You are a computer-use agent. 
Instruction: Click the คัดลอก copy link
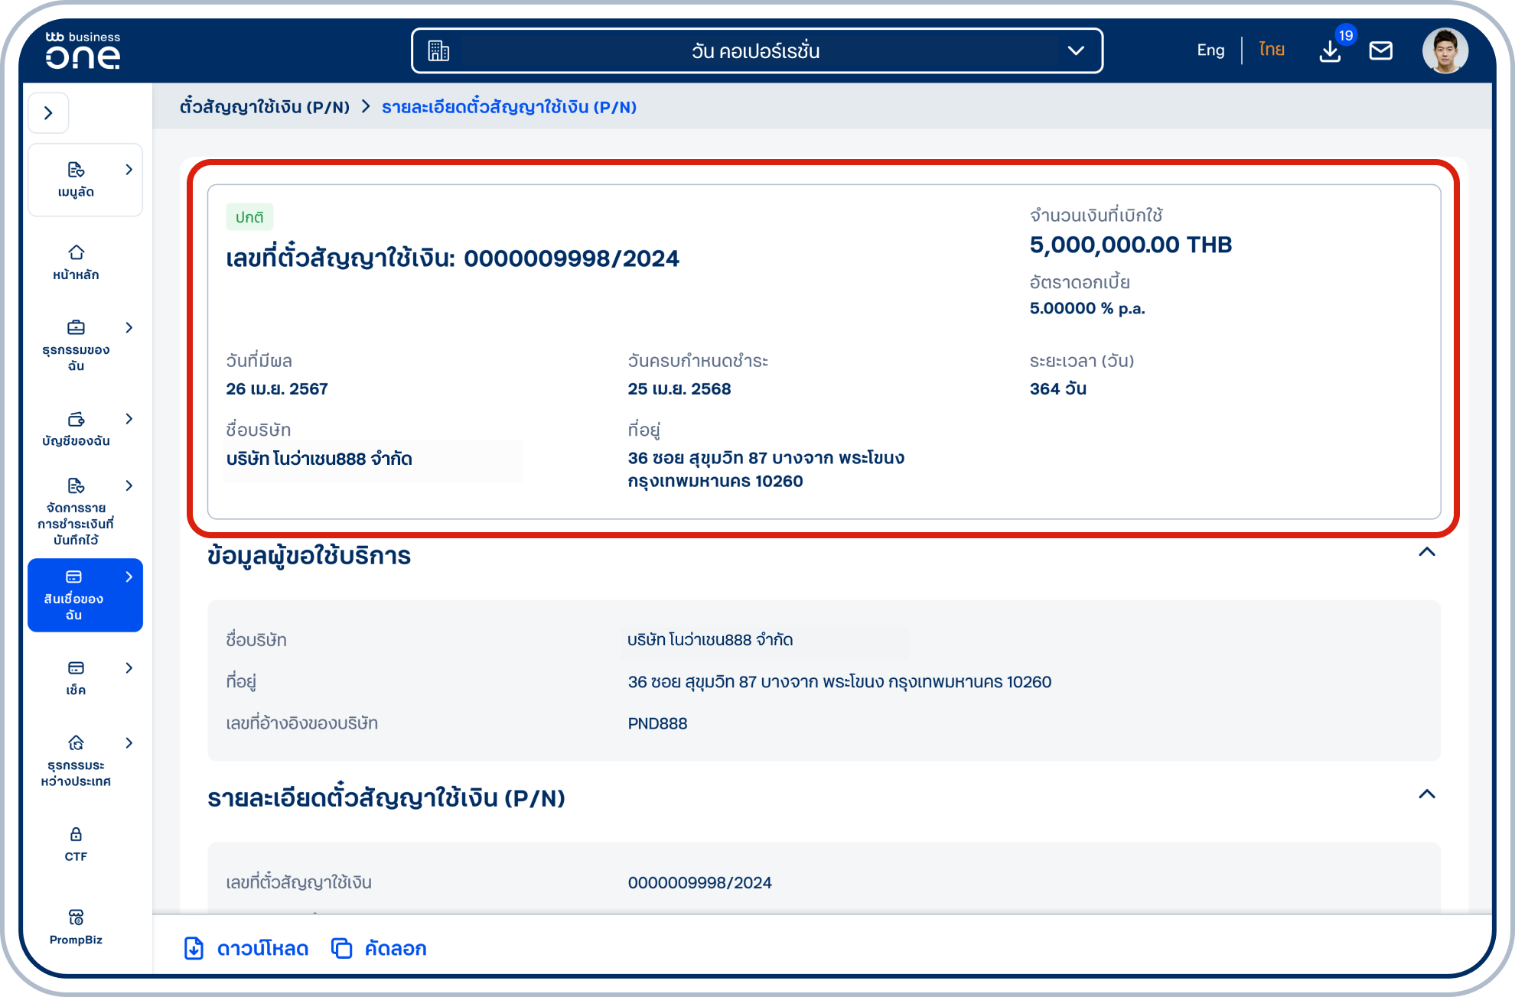coord(378,948)
